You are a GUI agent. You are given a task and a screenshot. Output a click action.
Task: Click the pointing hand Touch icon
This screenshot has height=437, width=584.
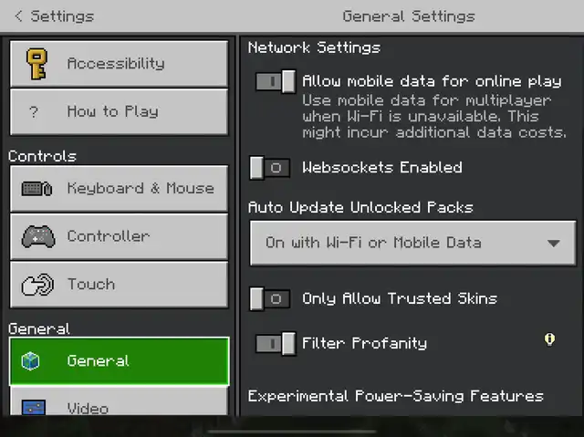[x=37, y=285]
